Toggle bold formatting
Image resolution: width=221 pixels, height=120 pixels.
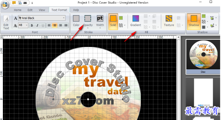[x=32, y=25]
